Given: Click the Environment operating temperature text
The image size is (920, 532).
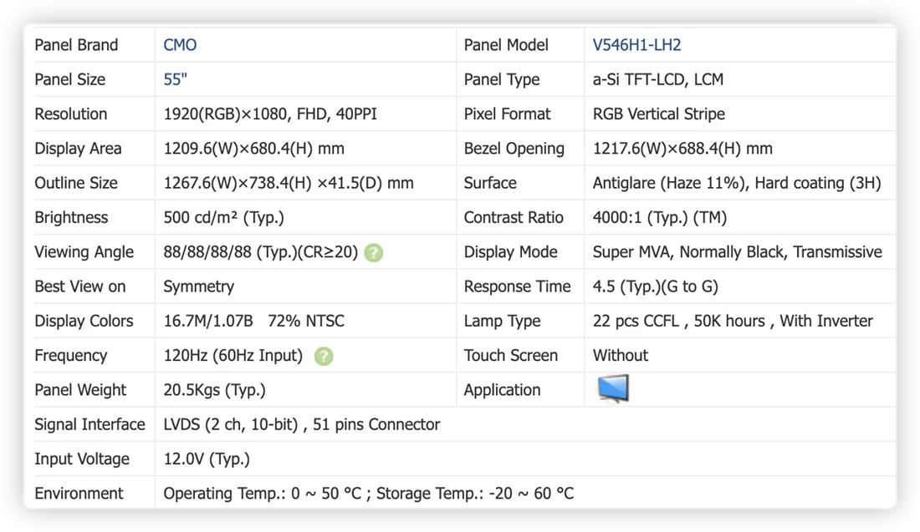Looking at the screenshot, I should [x=369, y=494].
